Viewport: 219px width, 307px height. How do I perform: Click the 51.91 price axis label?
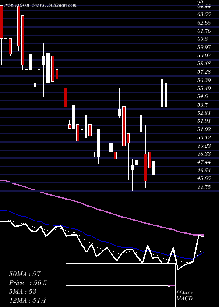coord(204,121)
